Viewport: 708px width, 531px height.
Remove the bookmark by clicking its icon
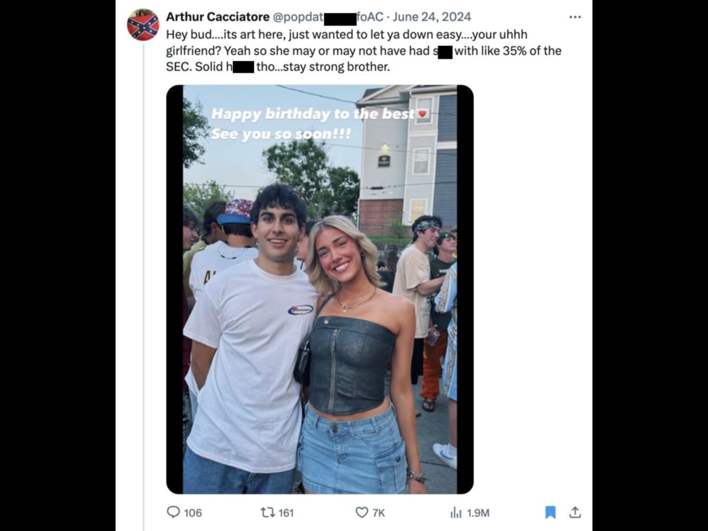coord(550,513)
